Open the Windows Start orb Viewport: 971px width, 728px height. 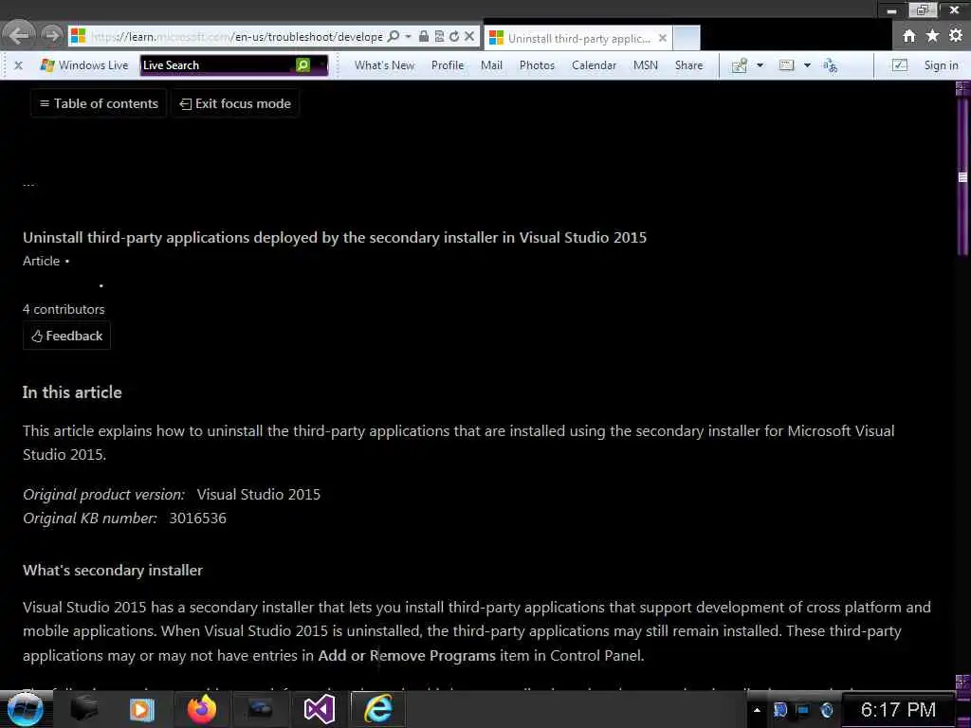26,709
